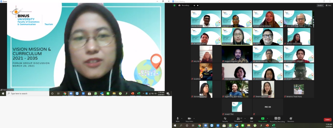Expand the share options caret beside Share Screen
The width and height of the screenshot is (333, 128).
[267, 118]
